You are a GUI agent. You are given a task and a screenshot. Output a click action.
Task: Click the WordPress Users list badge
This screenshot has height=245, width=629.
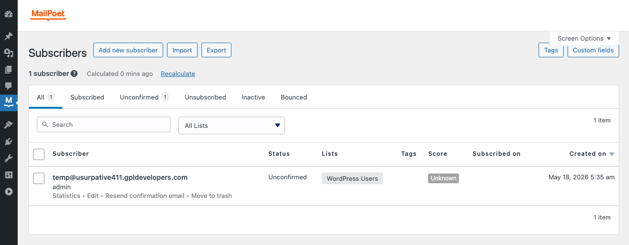point(352,178)
